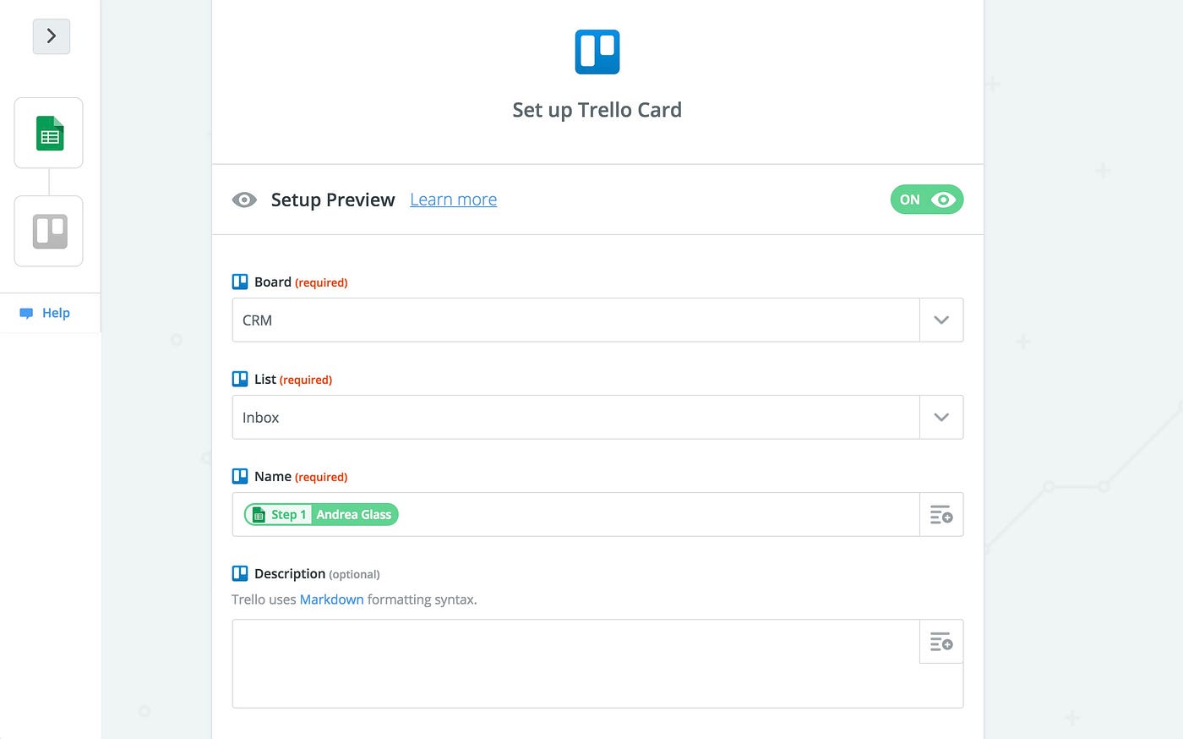Viewport: 1183px width, 739px height.
Task: Click the Set up Trello Card heading
Action: pyautogui.click(x=597, y=110)
